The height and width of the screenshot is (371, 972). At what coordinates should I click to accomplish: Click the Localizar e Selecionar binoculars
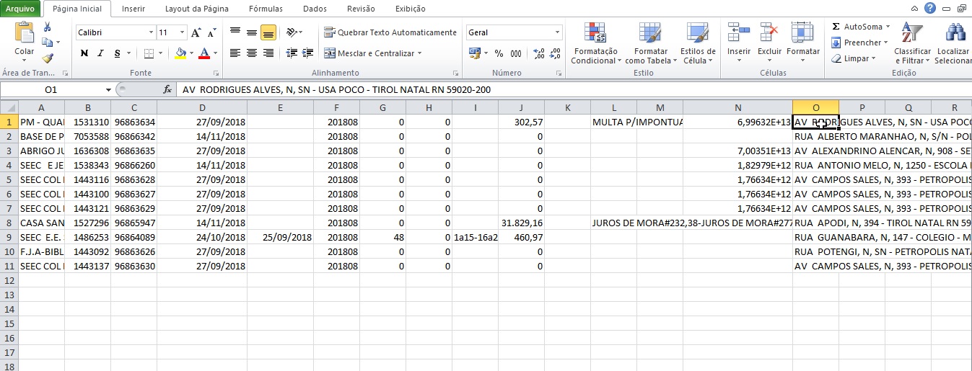coord(955,45)
